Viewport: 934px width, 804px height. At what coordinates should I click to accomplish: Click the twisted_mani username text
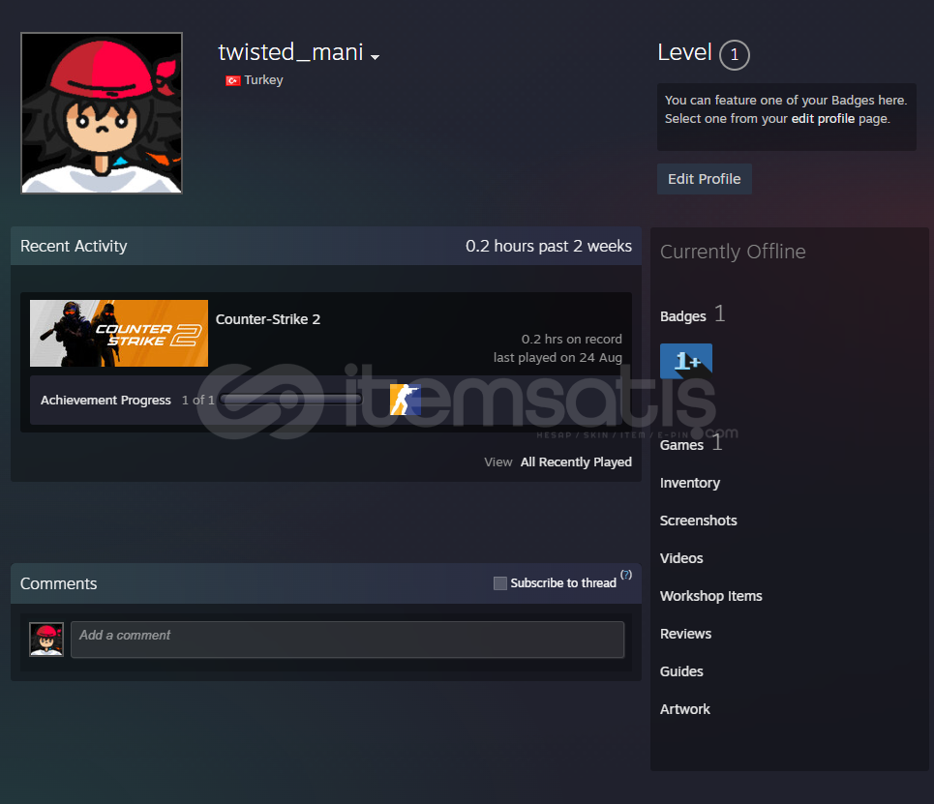point(290,52)
